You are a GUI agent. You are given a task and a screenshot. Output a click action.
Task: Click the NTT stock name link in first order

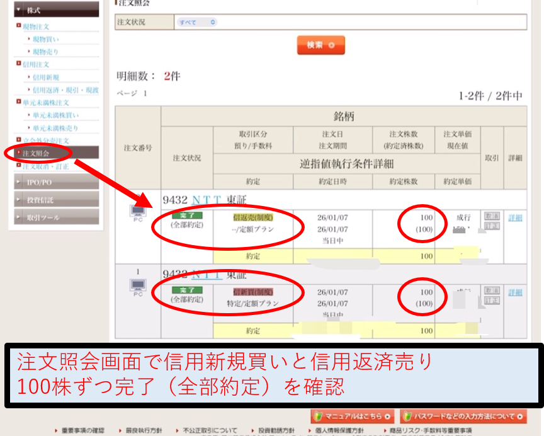(207, 199)
